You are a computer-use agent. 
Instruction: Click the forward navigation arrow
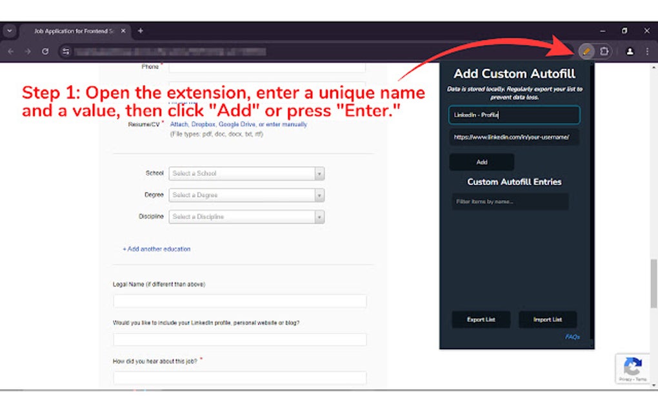27,51
